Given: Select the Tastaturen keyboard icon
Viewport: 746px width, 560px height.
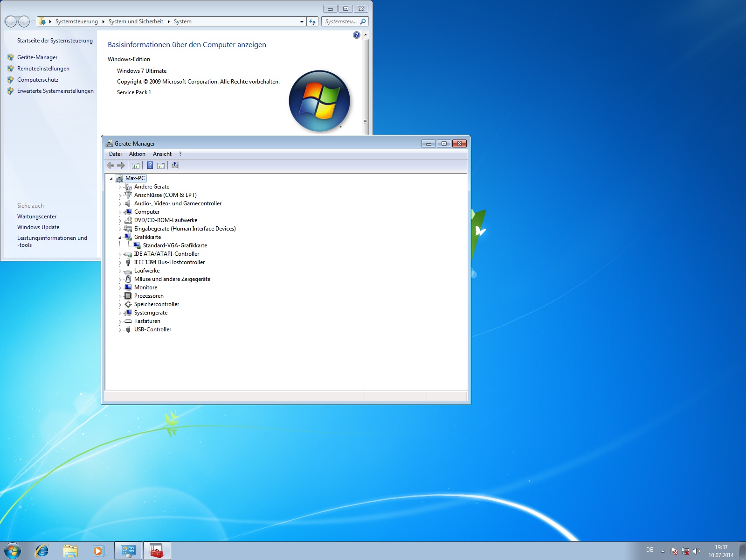Looking at the screenshot, I should click(x=128, y=321).
